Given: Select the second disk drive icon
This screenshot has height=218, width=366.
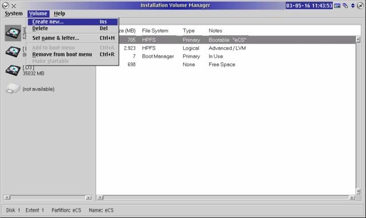Looking at the screenshot, I should click(x=13, y=51).
